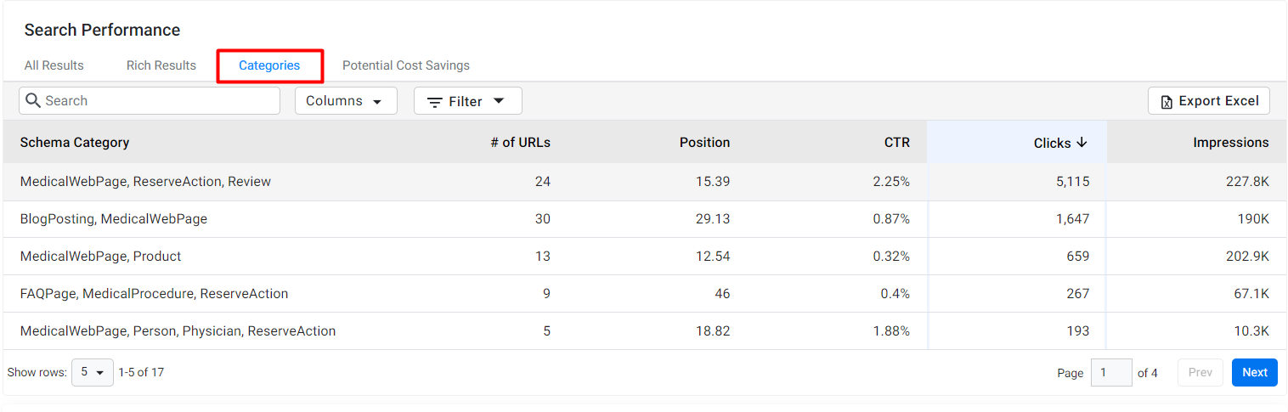
Task: Go to the Next page
Action: point(1255,372)
